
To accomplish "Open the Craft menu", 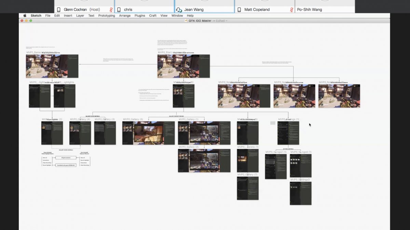I will [153, 15].
